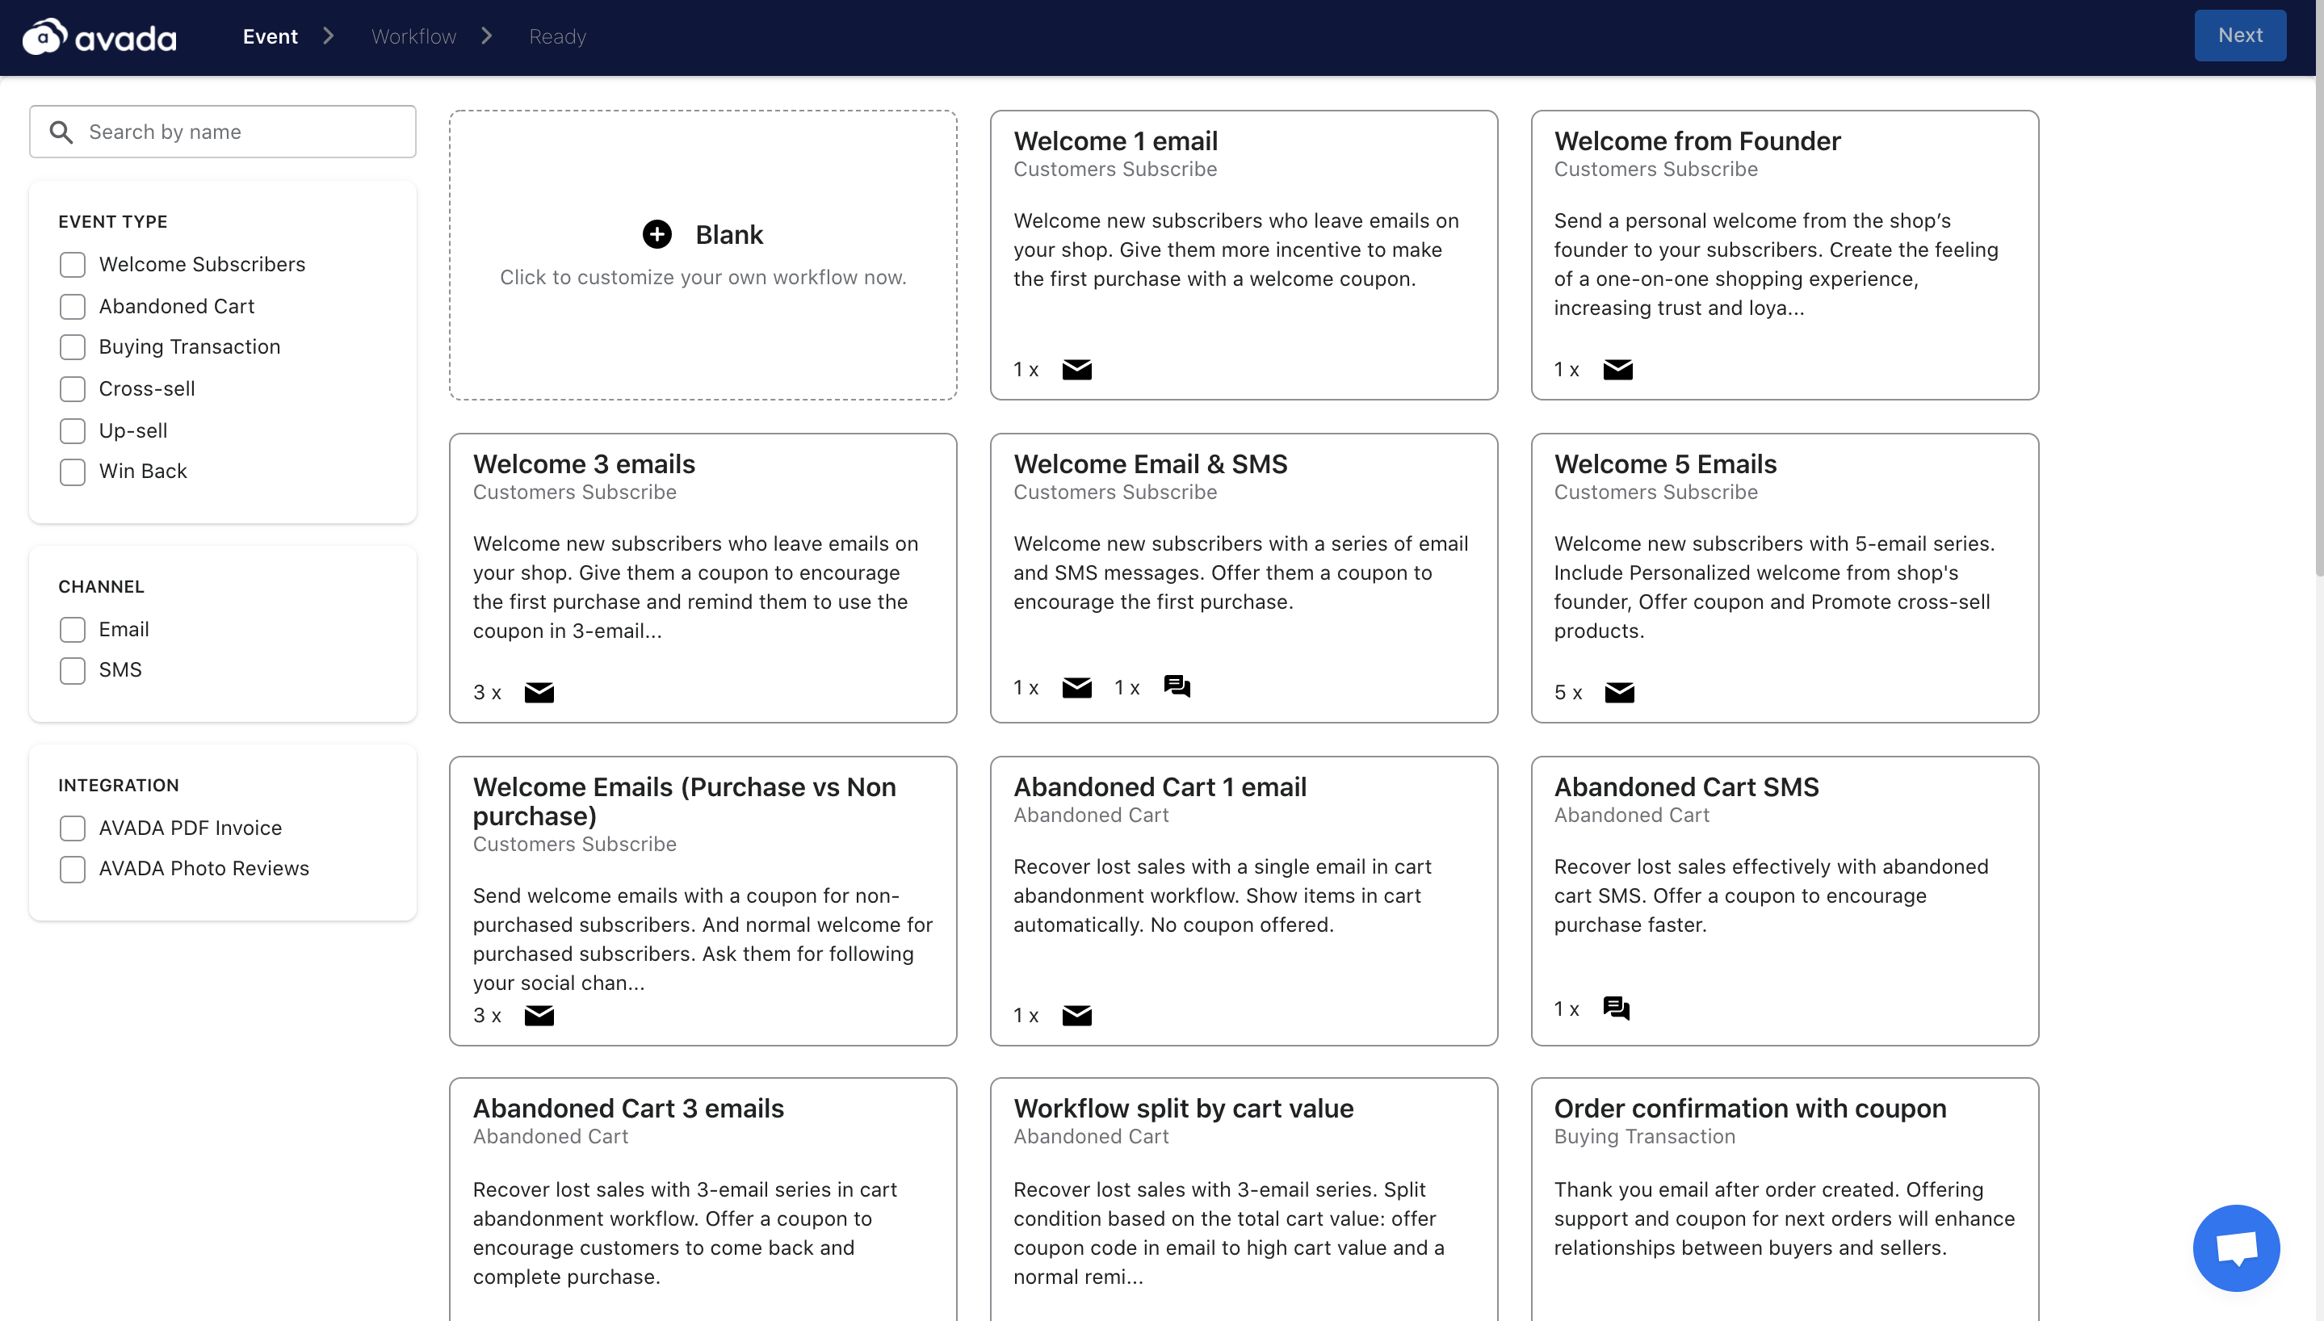Go to the Ready step
The height and width of the screenshot is (1321, 2324).
click(x=557, y=36)
